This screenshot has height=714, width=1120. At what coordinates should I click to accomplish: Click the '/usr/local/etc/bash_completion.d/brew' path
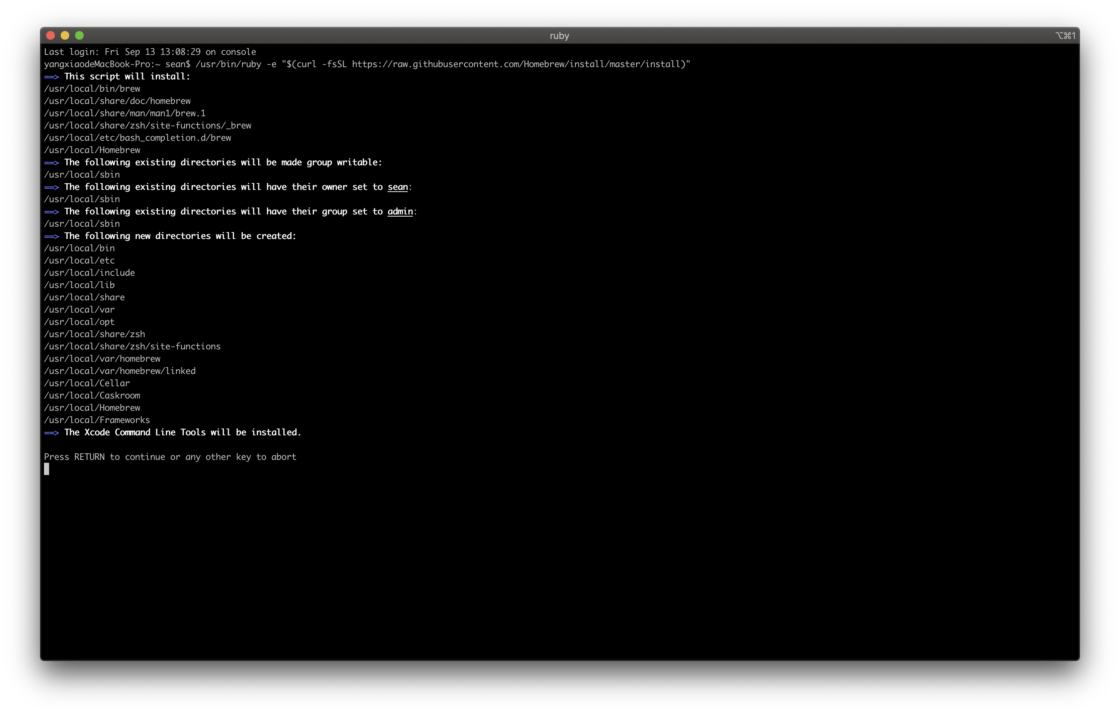pos(137,138)
